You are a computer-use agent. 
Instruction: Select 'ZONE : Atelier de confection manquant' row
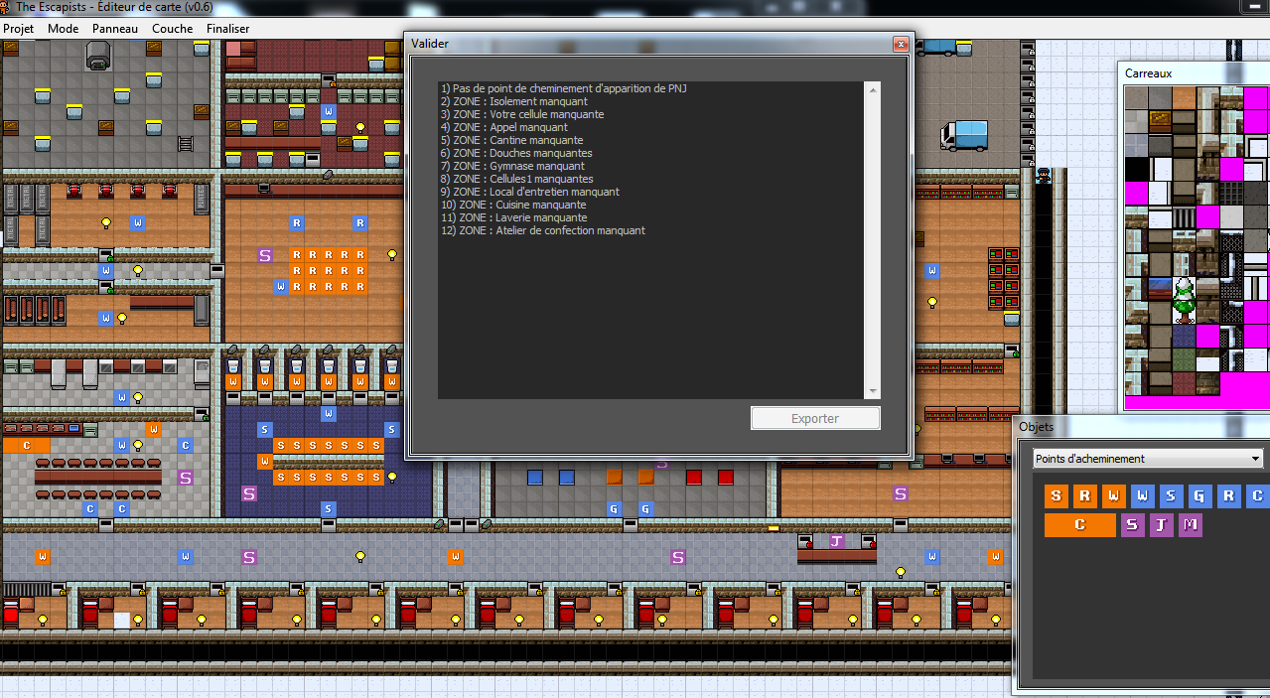[543, 230]
